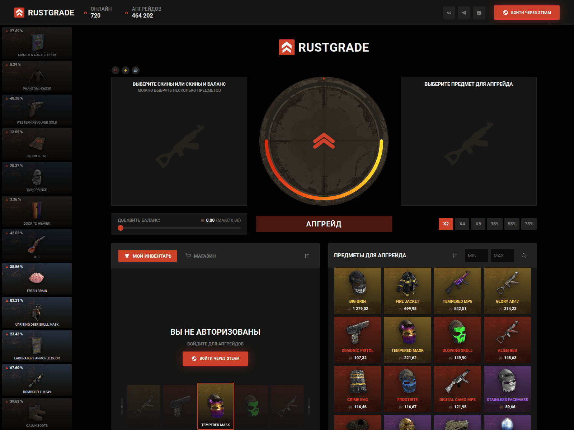The image size is (574, 430).
Task: Choose the 75% chance option
Action: tap(529, 224)
